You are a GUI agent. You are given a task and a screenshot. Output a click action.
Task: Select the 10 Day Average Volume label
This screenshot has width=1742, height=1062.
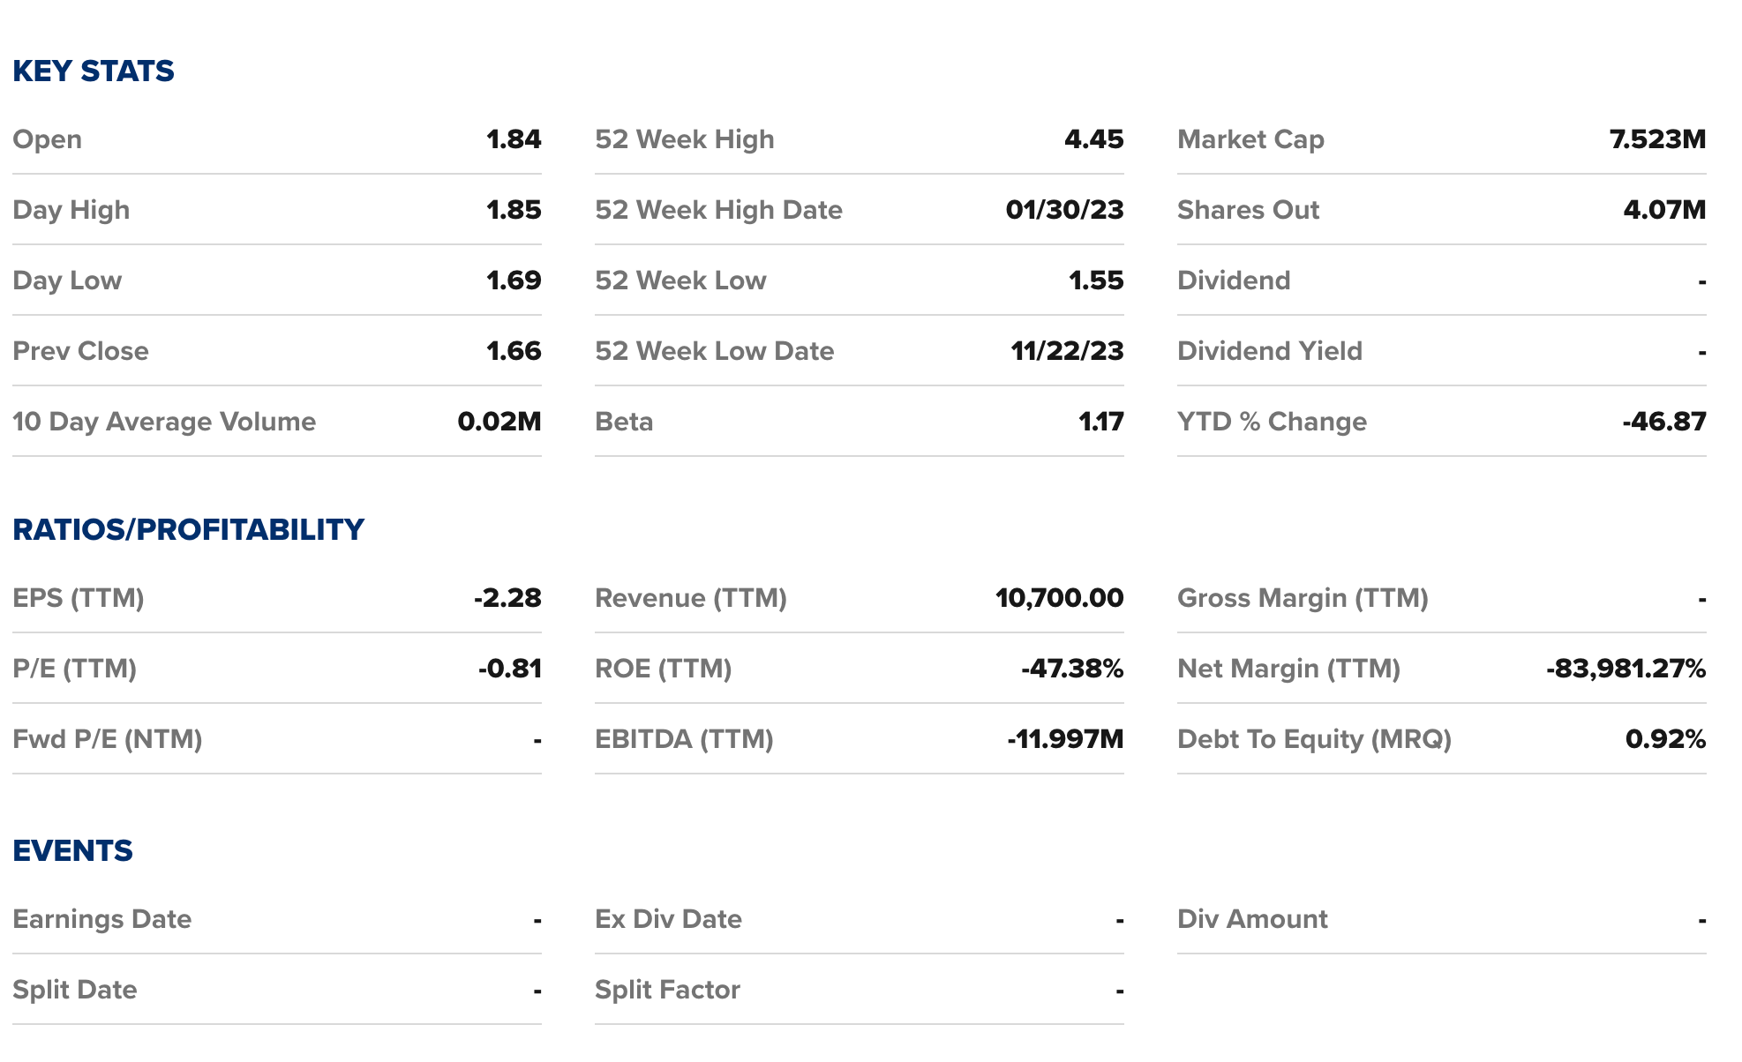[x=164, y=422]
